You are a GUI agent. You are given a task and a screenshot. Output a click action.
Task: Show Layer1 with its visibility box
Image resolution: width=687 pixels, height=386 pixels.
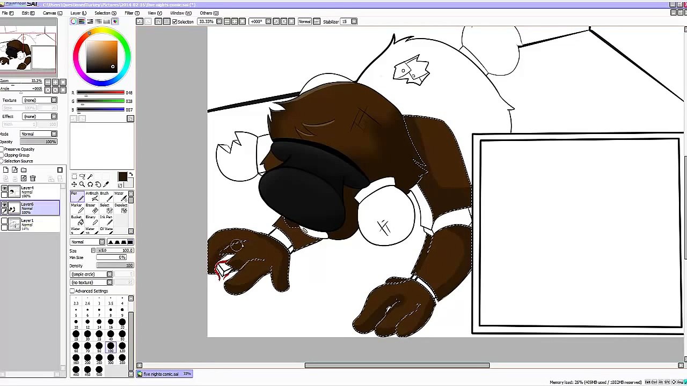click(x=4, y=221)
